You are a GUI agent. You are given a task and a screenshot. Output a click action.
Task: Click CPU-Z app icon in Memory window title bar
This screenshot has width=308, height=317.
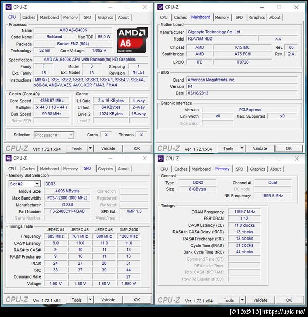point(161,158)
